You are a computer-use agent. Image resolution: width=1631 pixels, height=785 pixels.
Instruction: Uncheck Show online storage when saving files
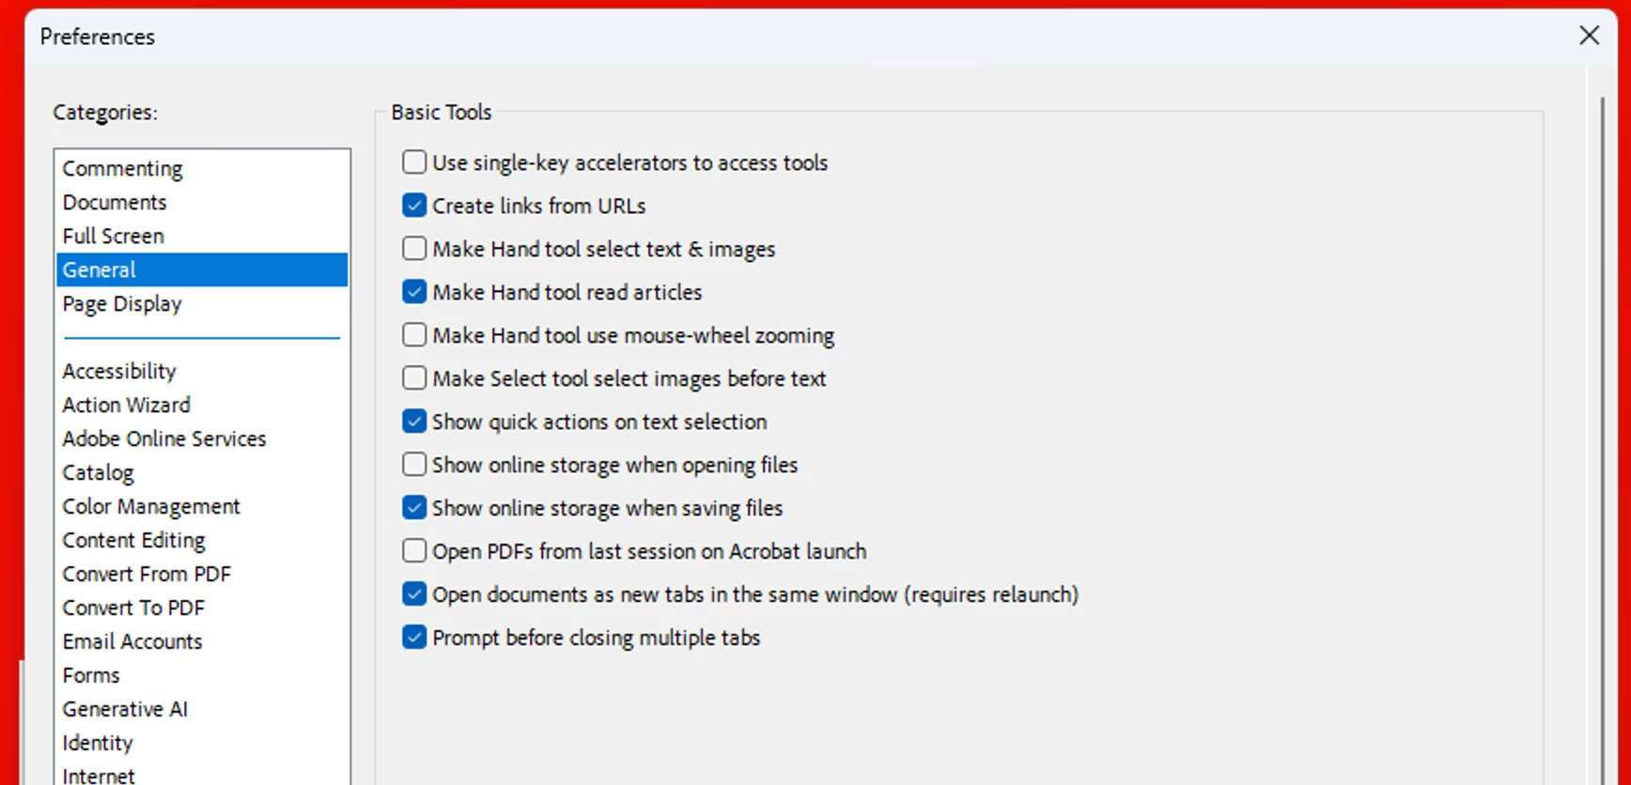click(x=414, y=508)
